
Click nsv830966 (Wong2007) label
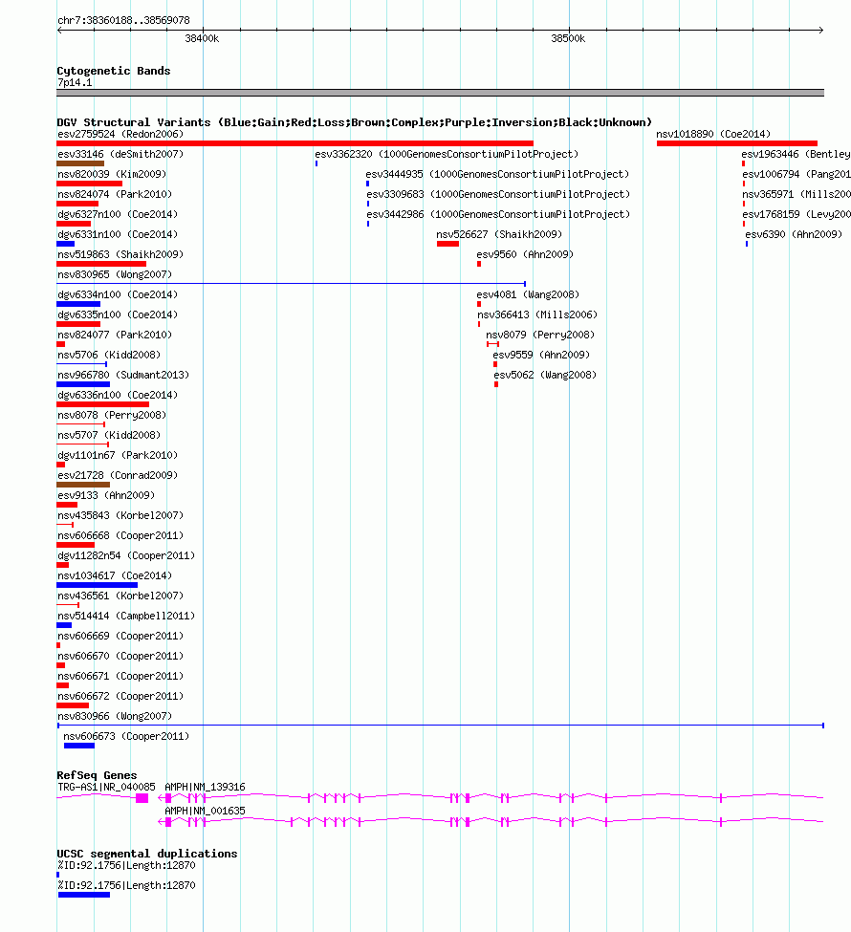click(x=115, y=717)
